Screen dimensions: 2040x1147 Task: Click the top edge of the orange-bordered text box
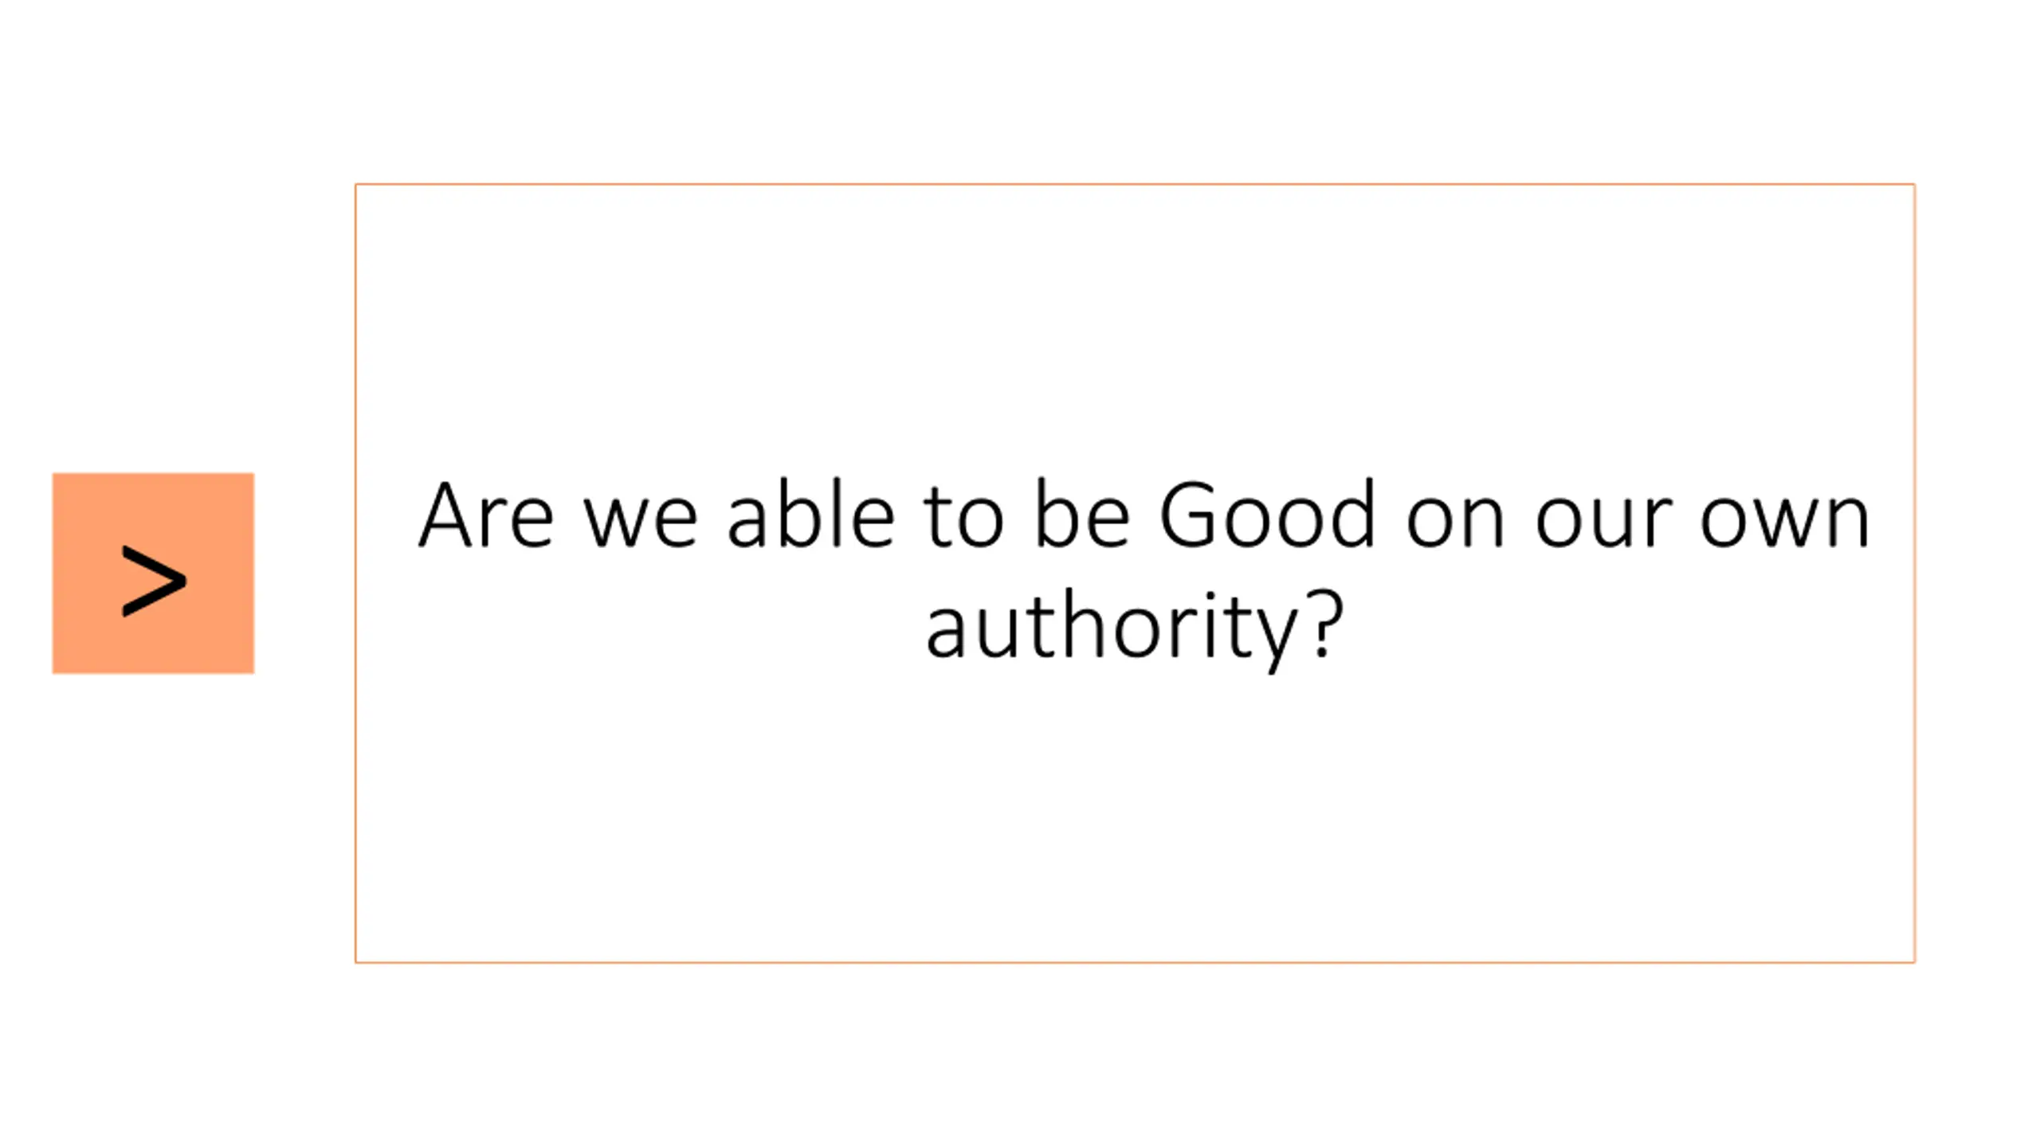(1135, 184)
